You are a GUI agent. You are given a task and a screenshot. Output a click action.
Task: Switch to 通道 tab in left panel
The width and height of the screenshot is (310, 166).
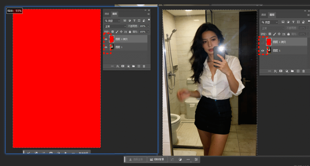coord(107,14)
